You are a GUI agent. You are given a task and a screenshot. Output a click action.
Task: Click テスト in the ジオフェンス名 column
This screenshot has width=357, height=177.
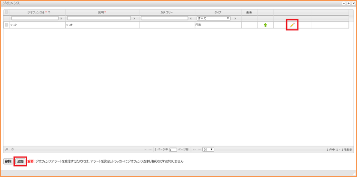point(14,25)
